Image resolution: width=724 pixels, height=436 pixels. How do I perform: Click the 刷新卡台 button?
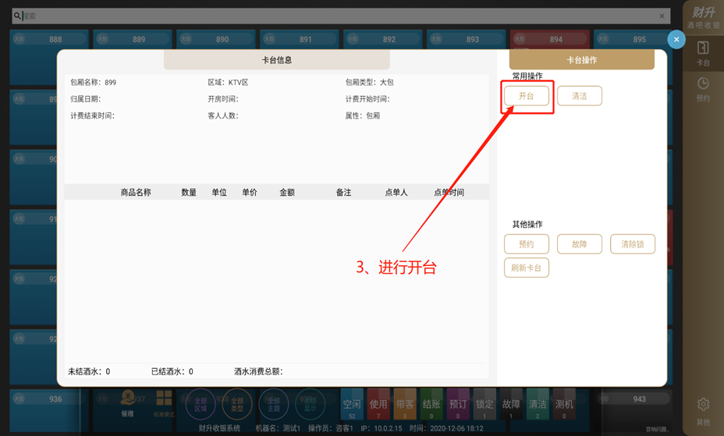pos(527,268)
